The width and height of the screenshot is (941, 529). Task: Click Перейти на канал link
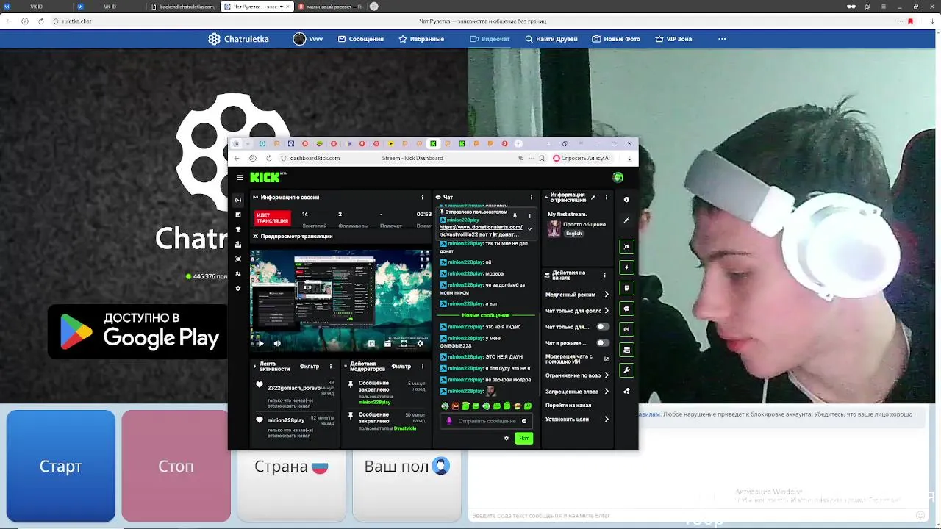[568, 405]
